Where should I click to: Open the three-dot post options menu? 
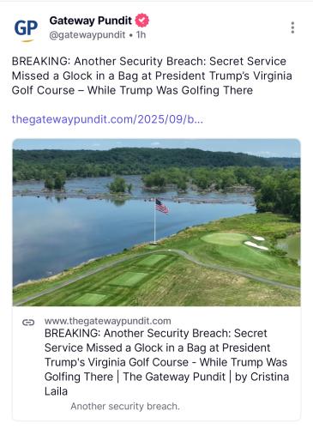click(x=292, y=27)
